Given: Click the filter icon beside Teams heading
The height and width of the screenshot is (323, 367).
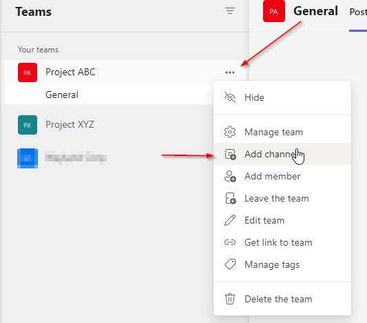Looking at the screenshot, I should pyautogui.click(x=230, y=11).
